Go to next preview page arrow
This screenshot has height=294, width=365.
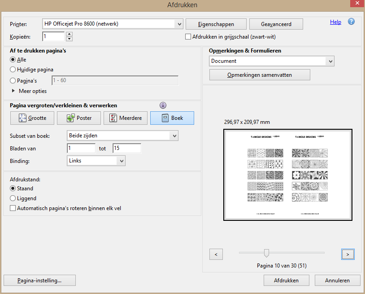[348, 255]
